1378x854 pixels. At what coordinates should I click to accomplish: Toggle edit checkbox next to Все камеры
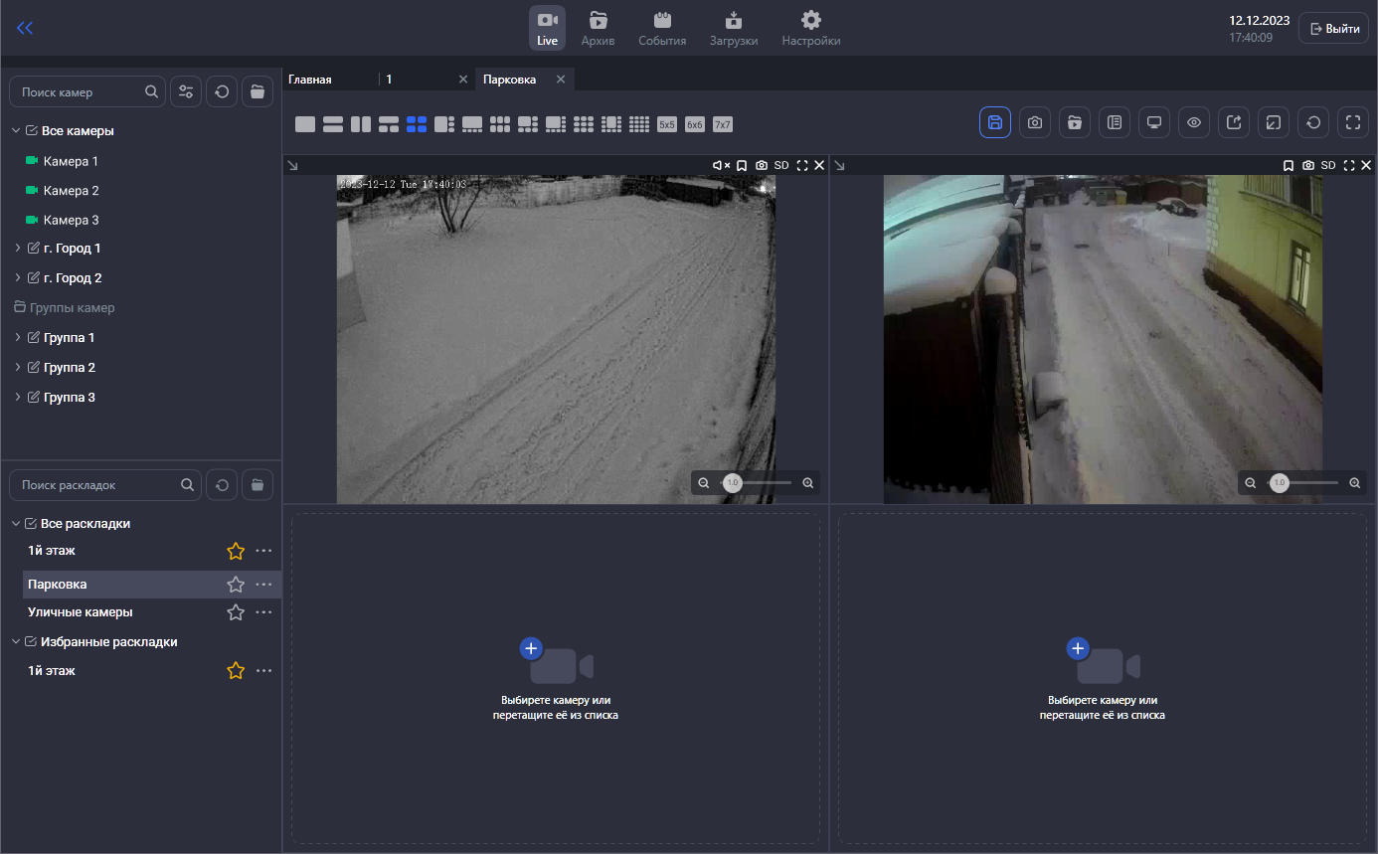click(x=32, y=130)
